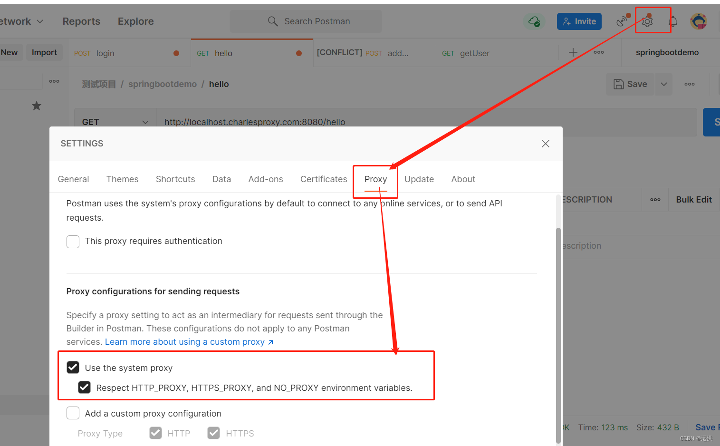Screen dimensions: 720x446
Task: Open Learn more about custom proxy link
Action: pos(189,342)
